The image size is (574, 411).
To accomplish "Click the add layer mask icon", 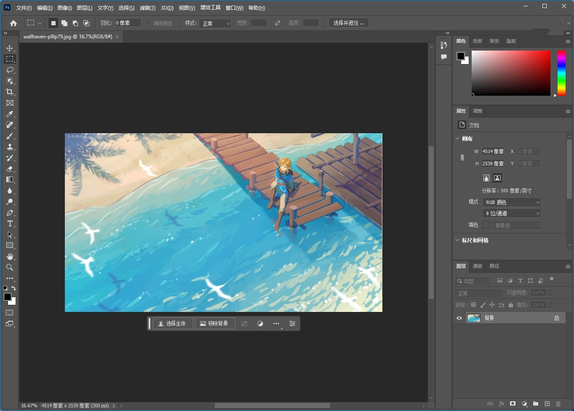I will tap(513, 403).
